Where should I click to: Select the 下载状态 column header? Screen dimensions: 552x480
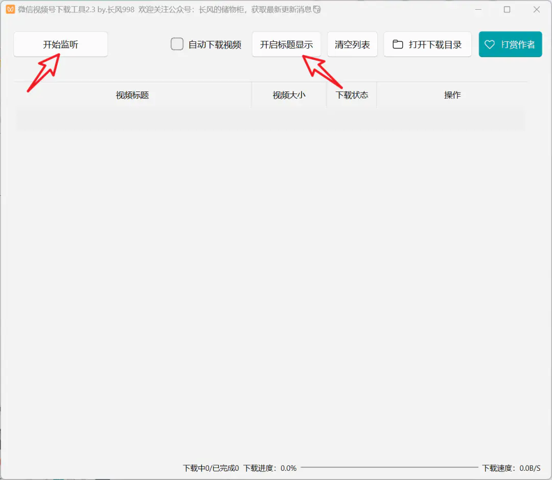coord(352,95)
